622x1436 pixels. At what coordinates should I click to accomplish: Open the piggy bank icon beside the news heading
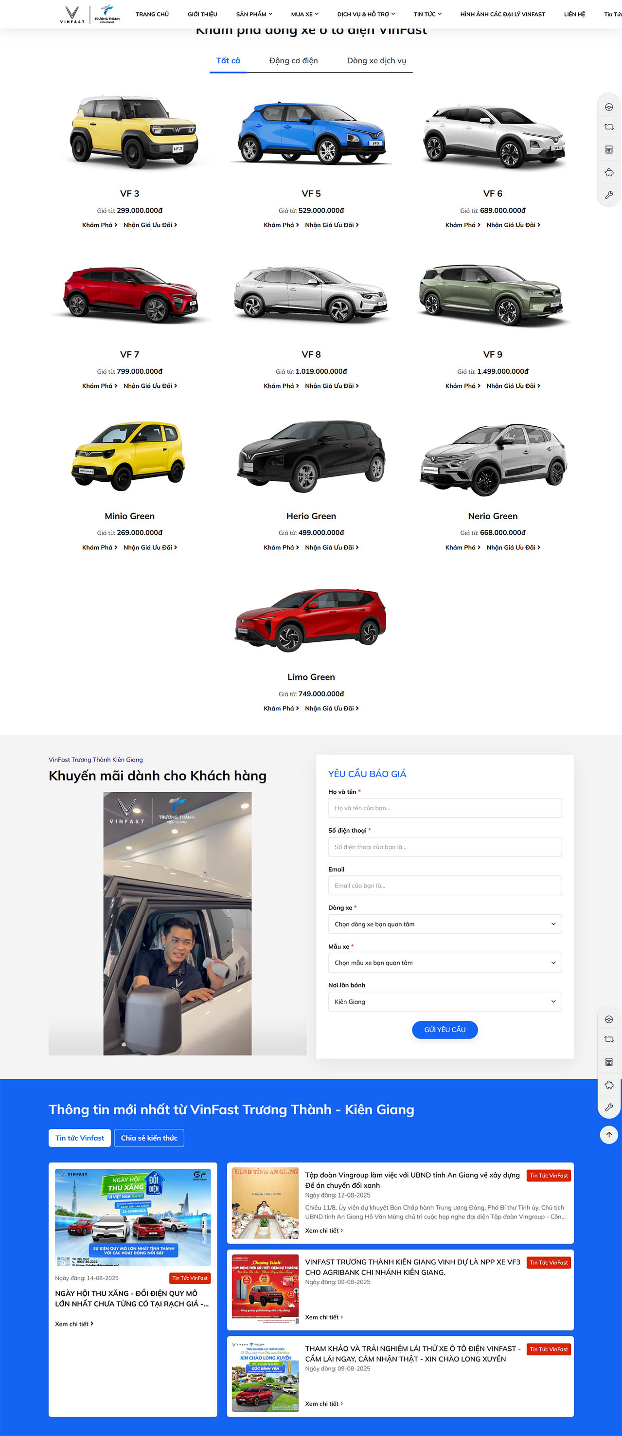(608, 1085)
